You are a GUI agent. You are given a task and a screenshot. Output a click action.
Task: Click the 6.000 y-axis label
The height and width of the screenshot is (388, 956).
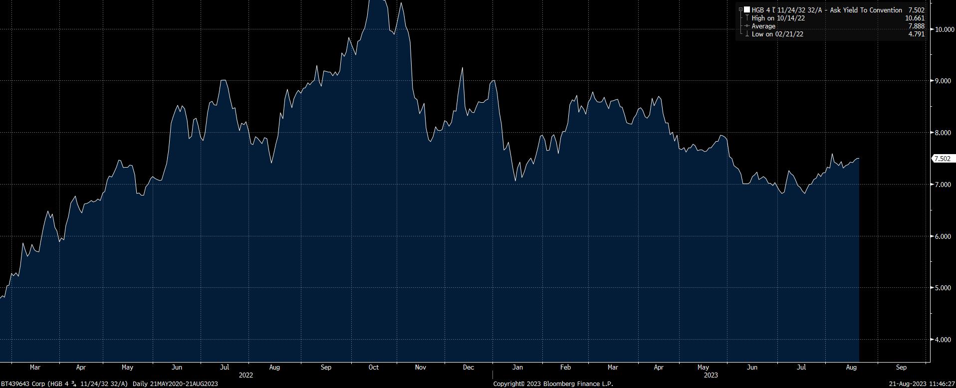tap(943, 236)
